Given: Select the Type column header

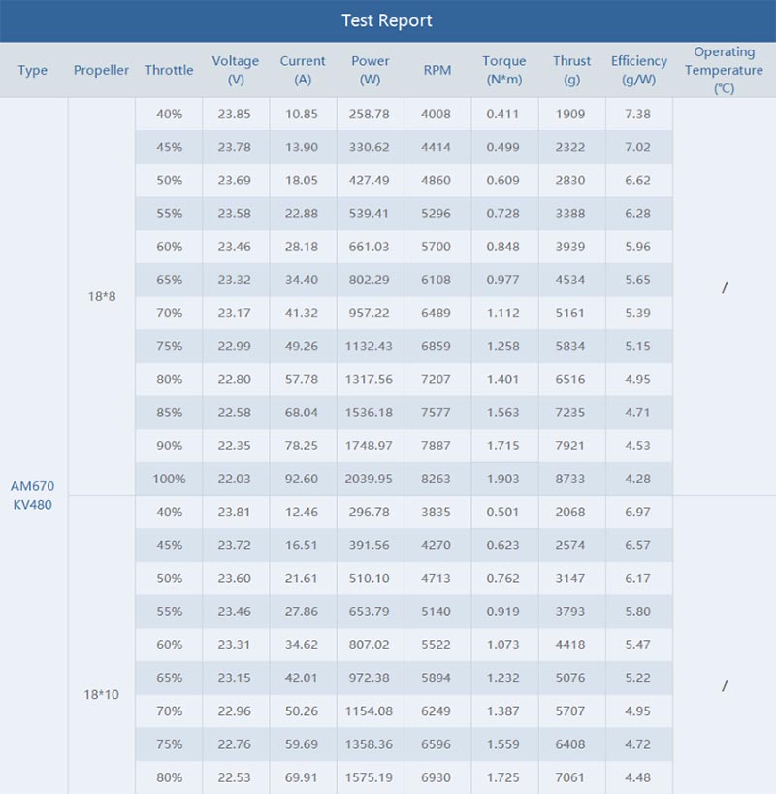Looking at the screenshot, I should (x=33, y=70).
